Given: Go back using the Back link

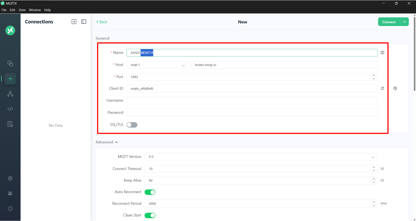Looking at the screenshot, I should pos(102,22).
